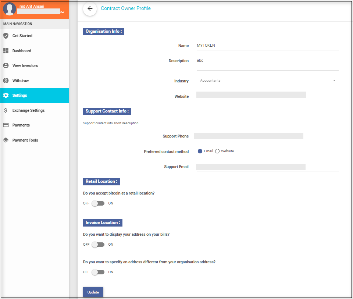Click the View Investors person icon

point(6,65)
